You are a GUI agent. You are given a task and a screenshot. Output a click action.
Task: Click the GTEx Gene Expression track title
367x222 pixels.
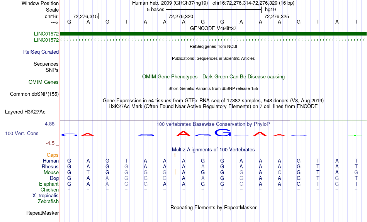pos(213,101)
